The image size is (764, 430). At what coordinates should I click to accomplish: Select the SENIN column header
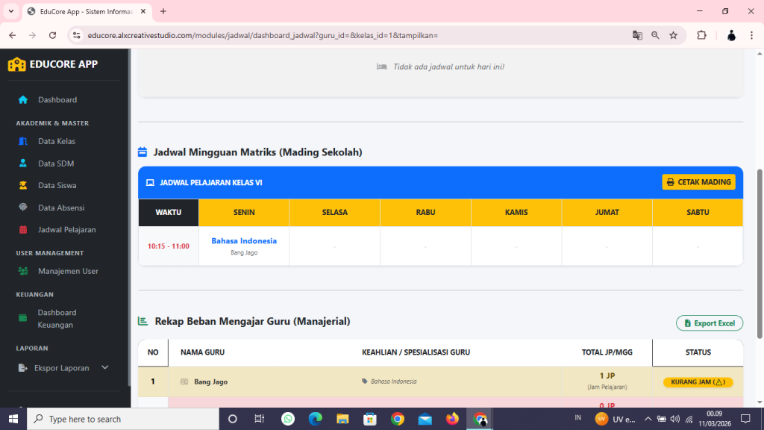coord(244,212)
